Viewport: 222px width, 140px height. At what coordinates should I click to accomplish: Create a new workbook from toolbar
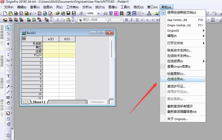click(x=16, y=14)
